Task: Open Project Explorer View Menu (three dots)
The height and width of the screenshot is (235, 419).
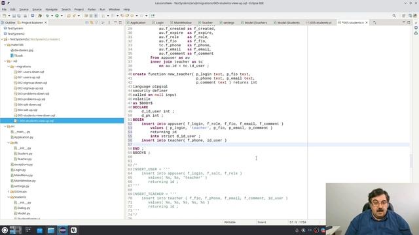Action: pos(109,23)
